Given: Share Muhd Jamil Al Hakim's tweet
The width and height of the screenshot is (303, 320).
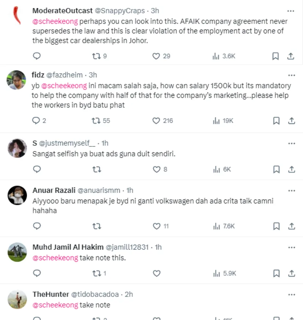Looking at the screenshot, I should [x=291, y=273].
